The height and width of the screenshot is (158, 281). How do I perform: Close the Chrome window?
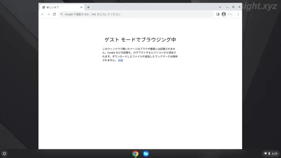click(x=239, y=7)
